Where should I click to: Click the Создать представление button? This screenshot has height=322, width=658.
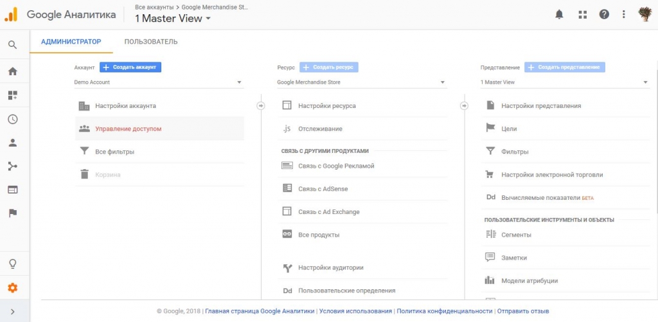(565, 67)
